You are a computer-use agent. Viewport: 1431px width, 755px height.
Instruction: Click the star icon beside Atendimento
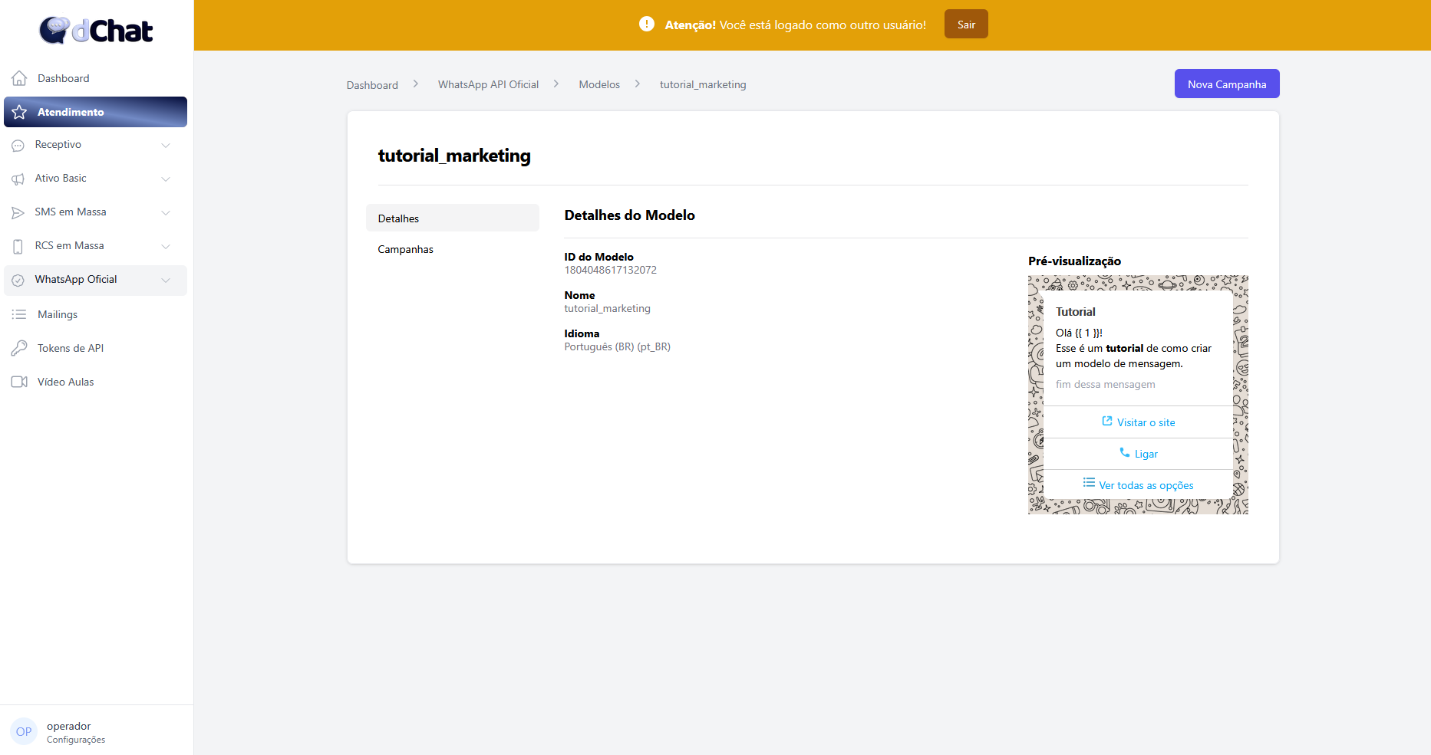coord(19,112)
